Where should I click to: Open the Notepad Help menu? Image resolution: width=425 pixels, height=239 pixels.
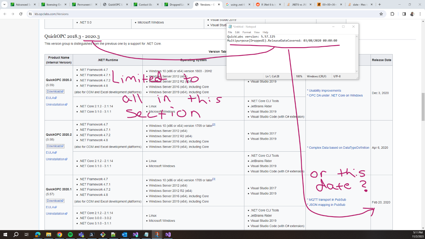266,32
